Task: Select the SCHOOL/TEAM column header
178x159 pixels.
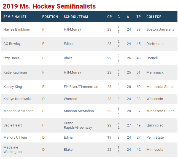Action: coord(76,17)
